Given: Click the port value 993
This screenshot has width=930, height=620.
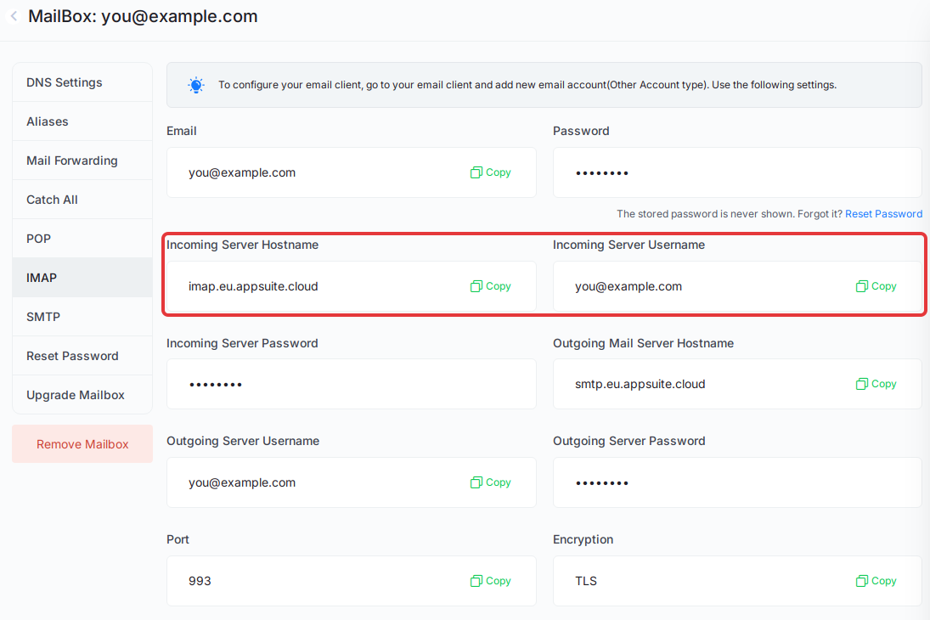Looking at the screenshot, I should (x=200, y=582).
